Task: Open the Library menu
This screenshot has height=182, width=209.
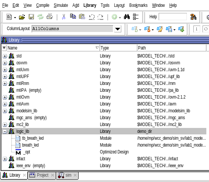Action: [x=90, y=5]
